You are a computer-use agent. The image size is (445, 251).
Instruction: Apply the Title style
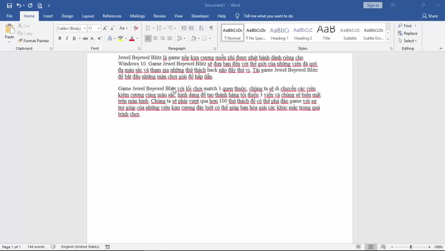point(326,33)
